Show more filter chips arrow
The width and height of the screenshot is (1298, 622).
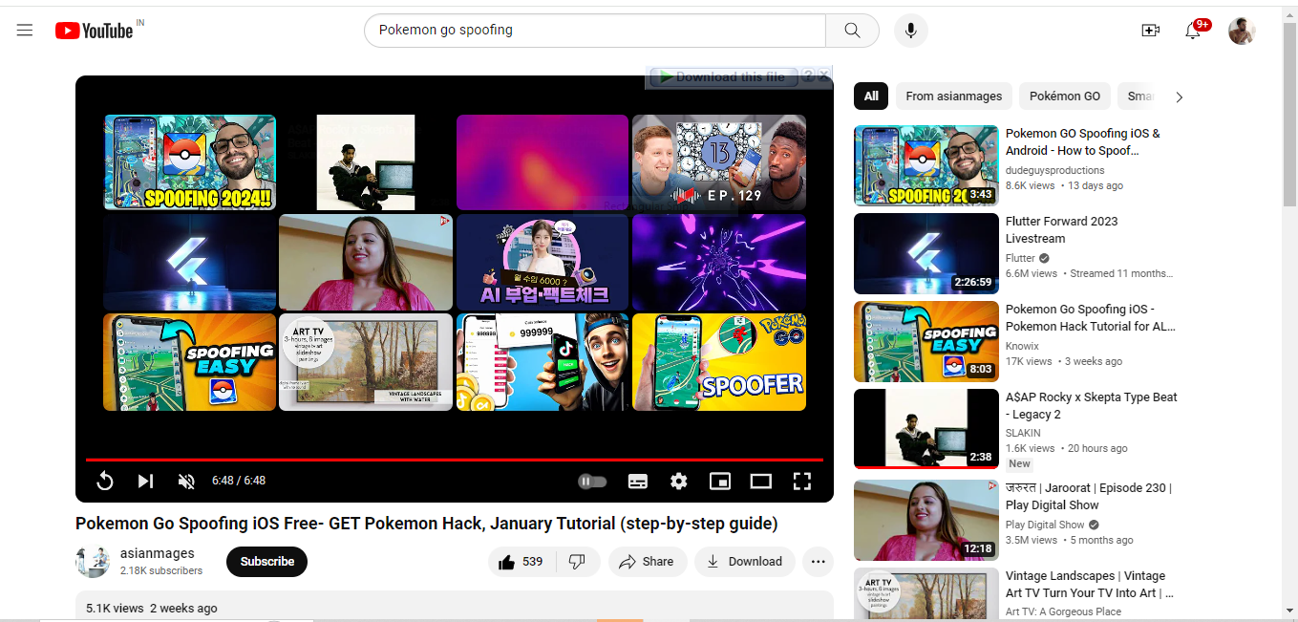1180,97
